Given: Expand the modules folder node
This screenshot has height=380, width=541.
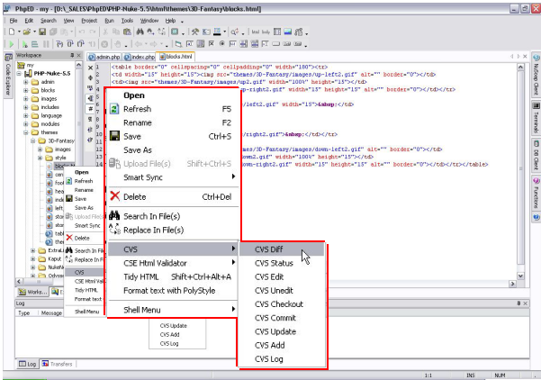Looking at the screenshot, I should [x=26, y=124].
